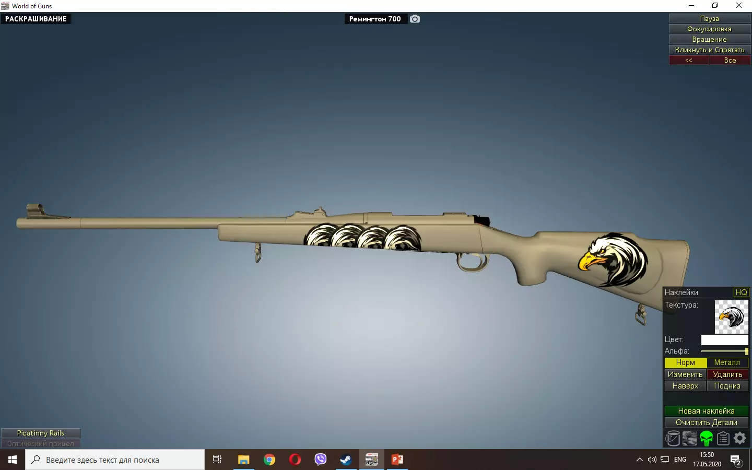Open Task View on taskbar
Image resolution: width=752 pixels, height=470 pixels.
217,460
